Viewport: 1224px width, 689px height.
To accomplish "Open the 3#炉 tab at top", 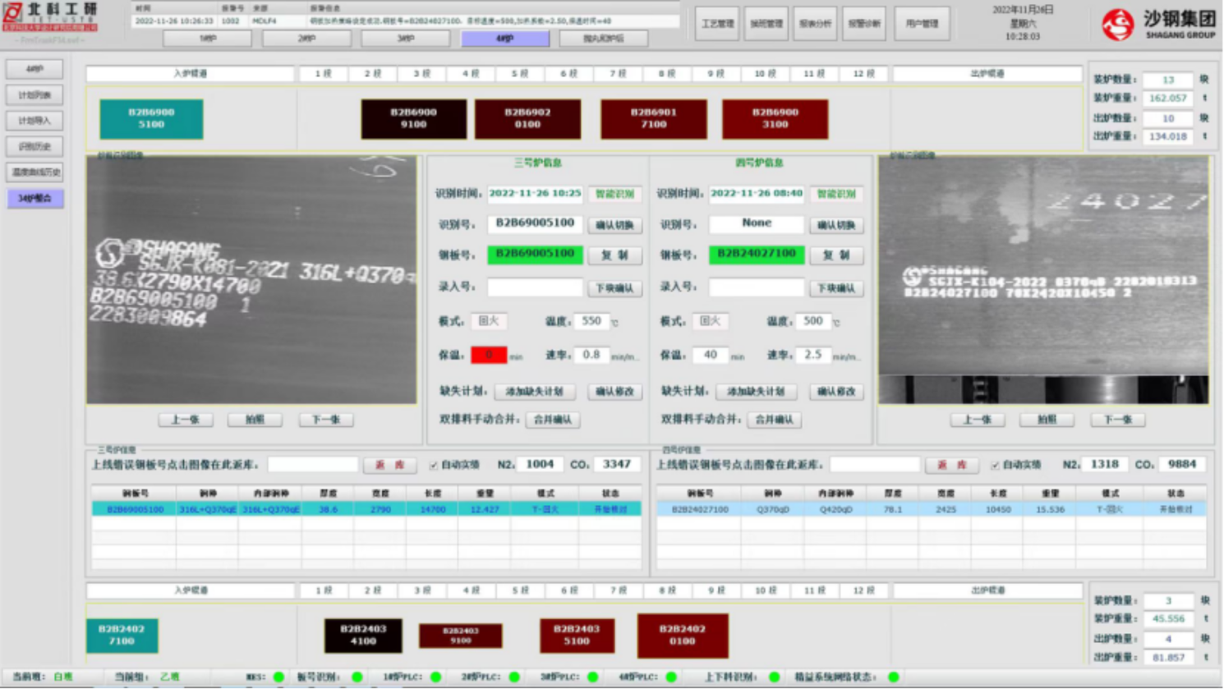I will (x=406, y=39).
